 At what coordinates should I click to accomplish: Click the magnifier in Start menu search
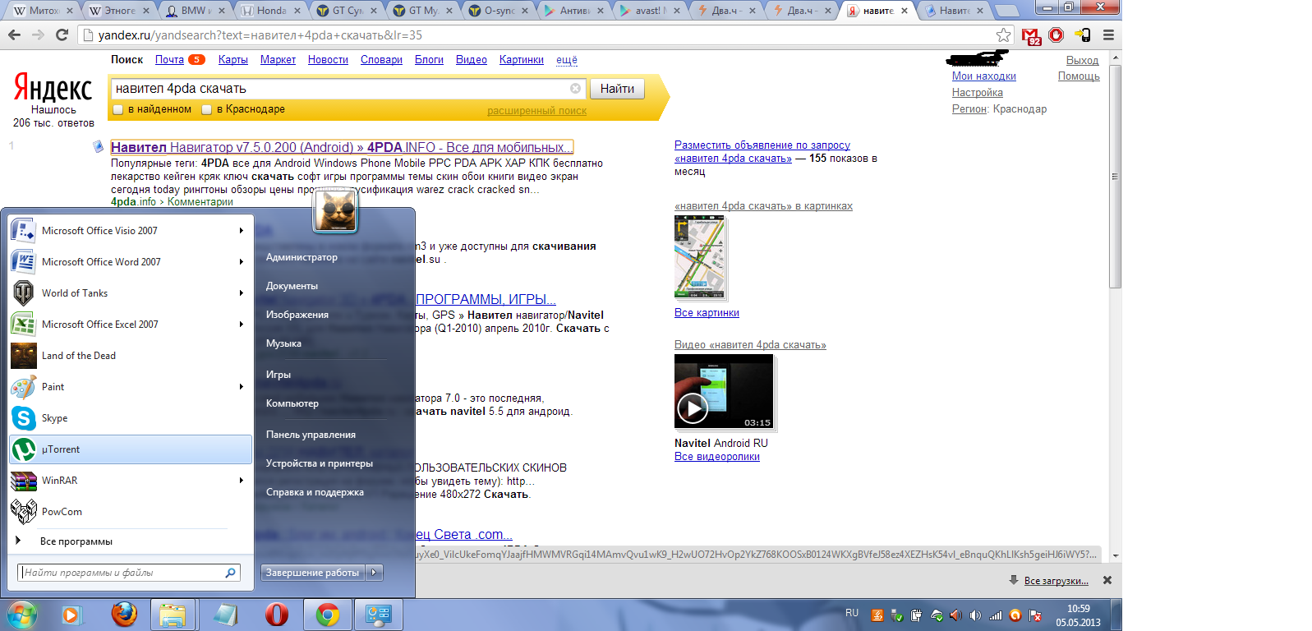click(x=230, y=573)
